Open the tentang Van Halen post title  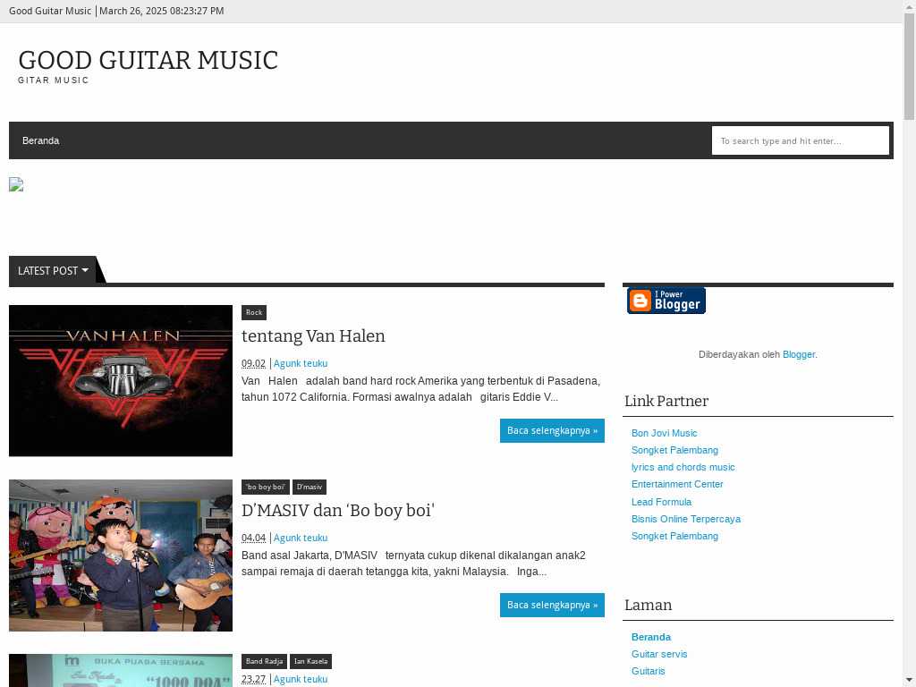[x=313, y=336]
